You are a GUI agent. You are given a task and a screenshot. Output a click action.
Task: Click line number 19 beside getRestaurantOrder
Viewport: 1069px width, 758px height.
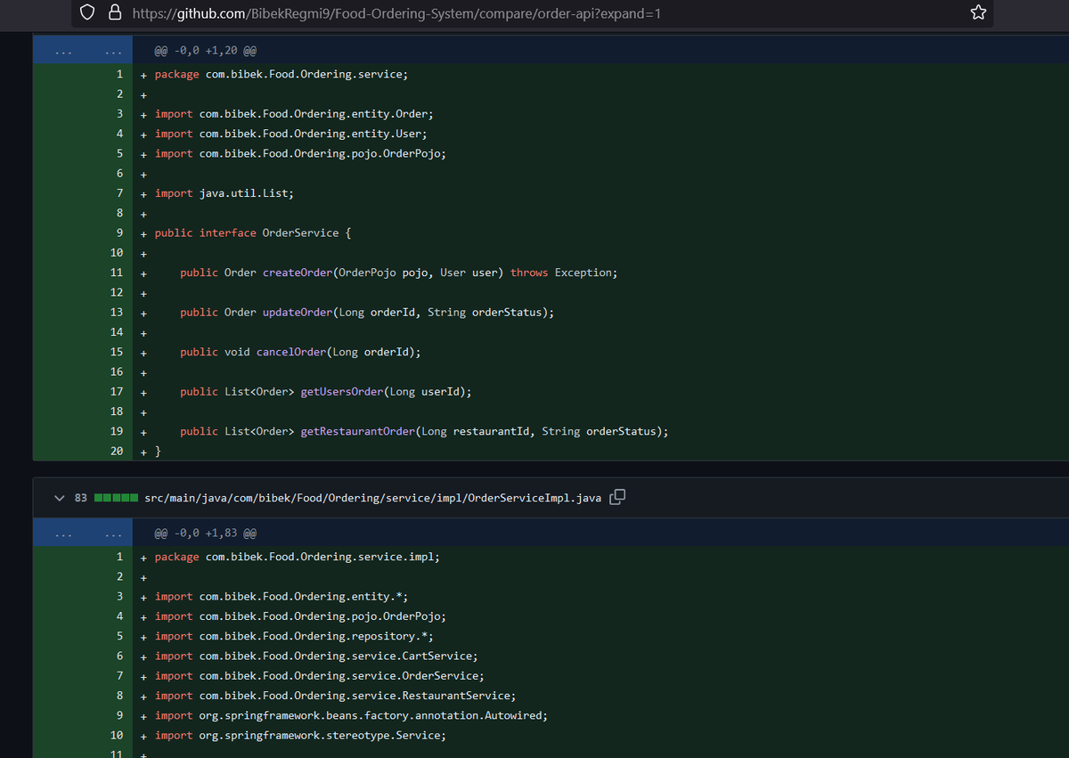click(117, 431)
